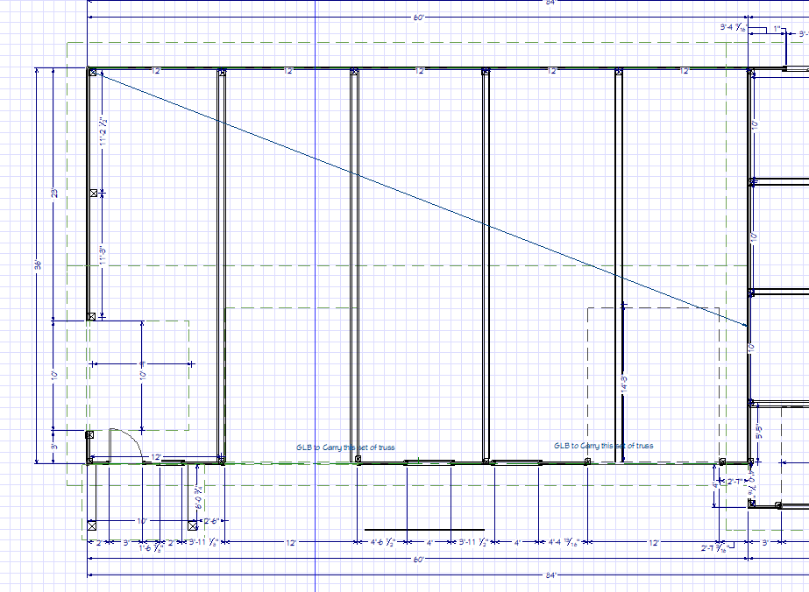Select the 10' dimension between the two bottom posts
This screenshot has height=592, width=809.
coord(142,521)
